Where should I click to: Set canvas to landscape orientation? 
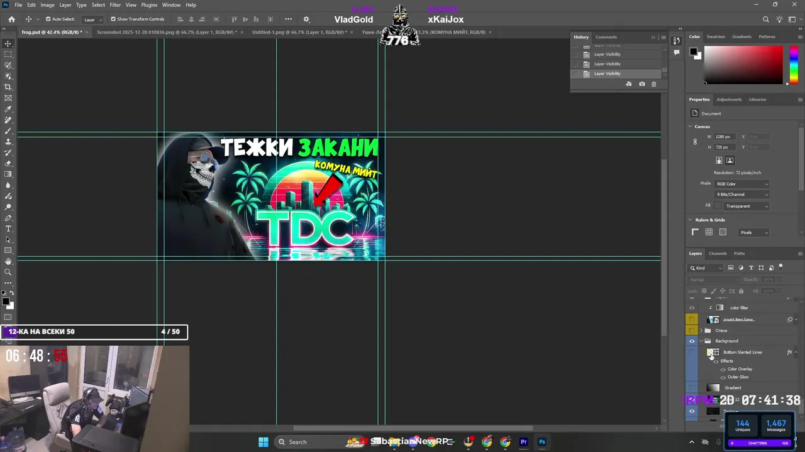pyautogui.click(x=730, y=161)
